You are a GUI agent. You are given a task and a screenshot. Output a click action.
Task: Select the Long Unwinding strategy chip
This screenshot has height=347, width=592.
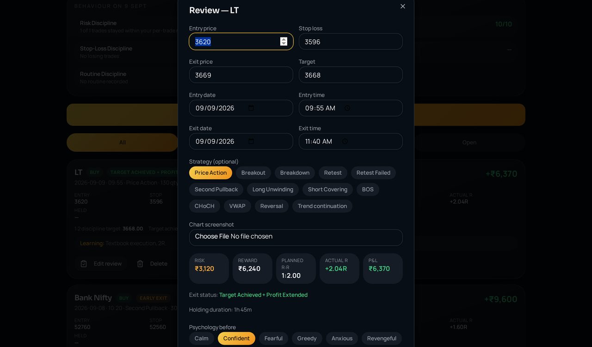click(x=273, y=189)
